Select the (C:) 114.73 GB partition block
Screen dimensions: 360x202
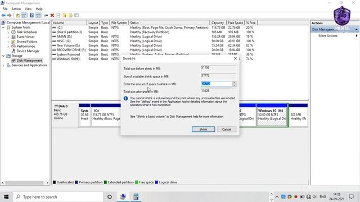106,114
